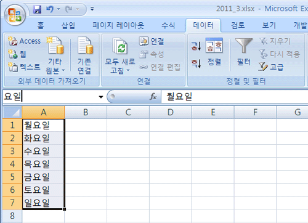Open Advanced filter (고급)
Viewport: 308px width, 223px height.
(271, 67)
